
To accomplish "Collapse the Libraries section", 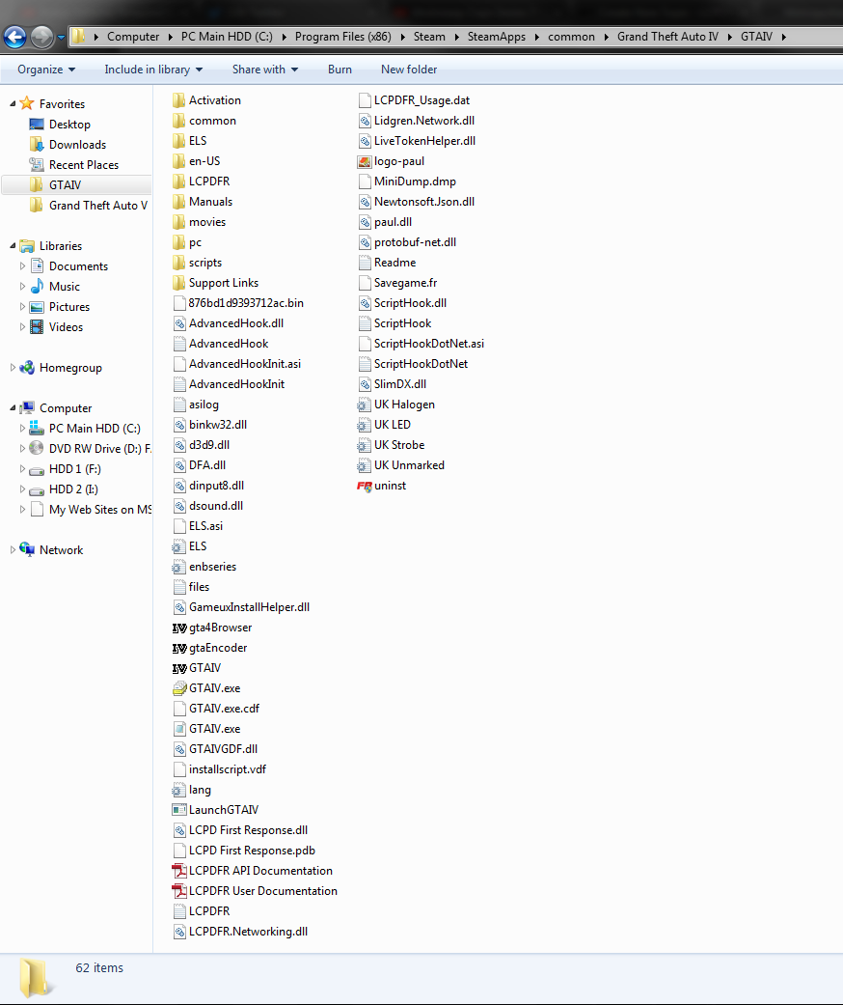I will coord(13,245).
